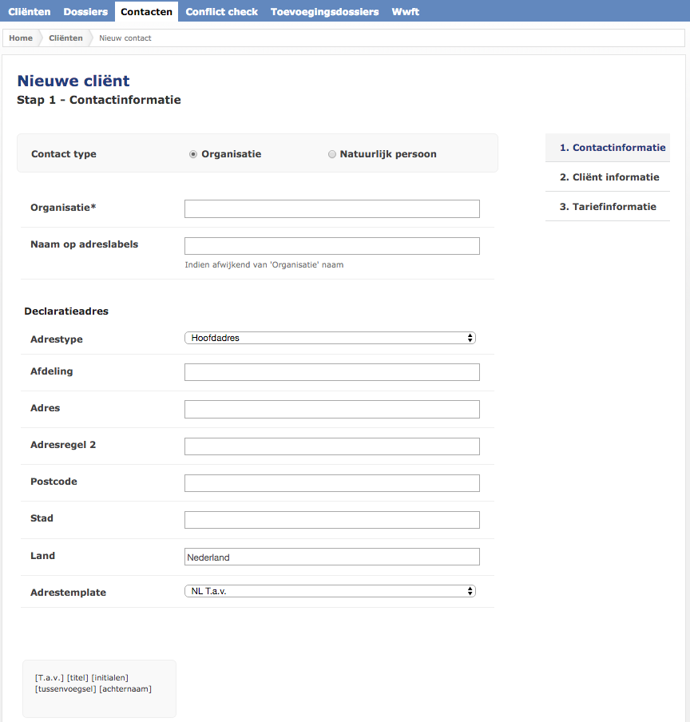Click the Declaratieadres section heading
Viewport: 690px width, 722px height.
(66, 311)
